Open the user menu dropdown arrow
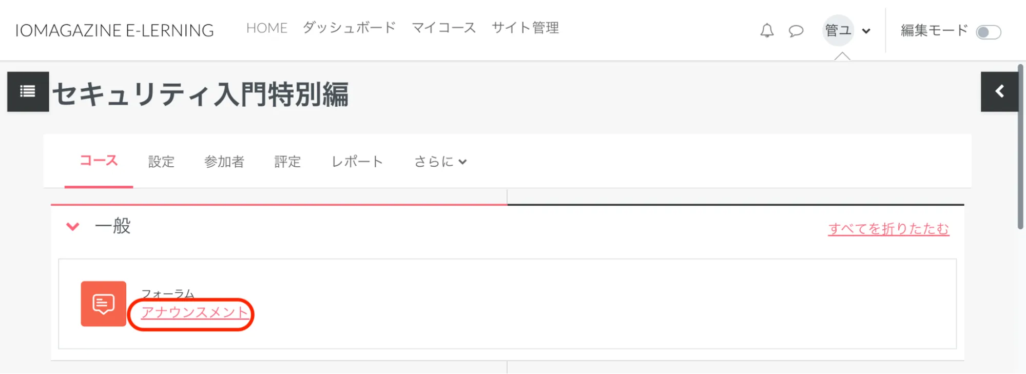The height and width of the screenshot is (374, 1026). (866, 31)
